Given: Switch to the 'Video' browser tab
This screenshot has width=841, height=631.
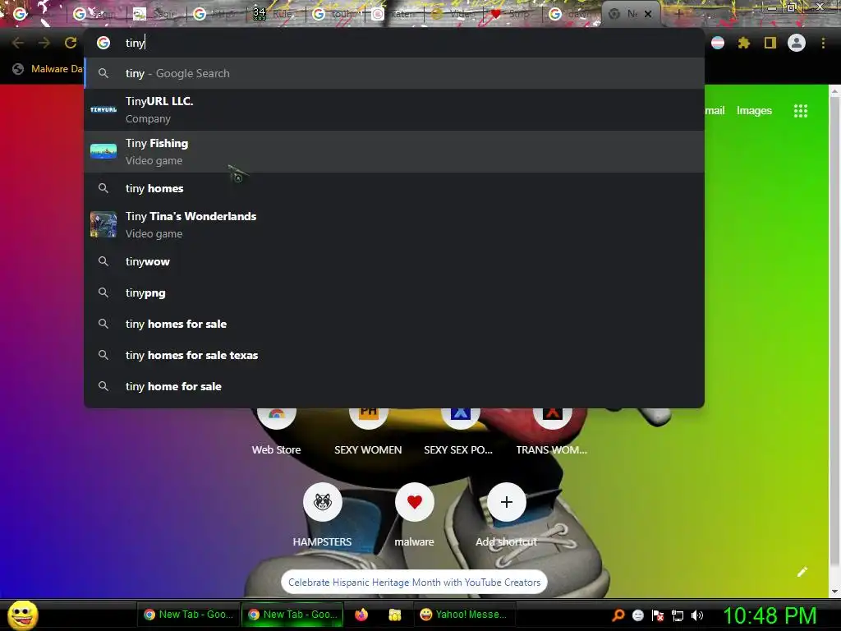Looking at the screenshot, I should tap(453, 14).
